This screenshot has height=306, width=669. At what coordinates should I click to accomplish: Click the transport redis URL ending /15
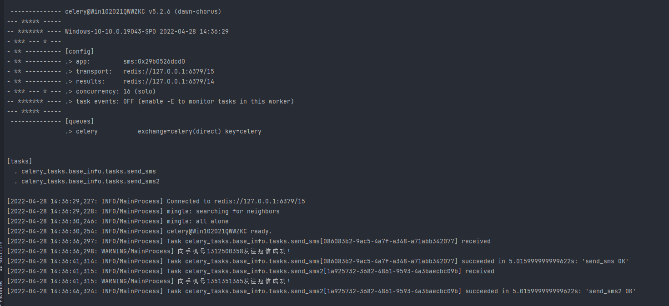tap(168, 71)
